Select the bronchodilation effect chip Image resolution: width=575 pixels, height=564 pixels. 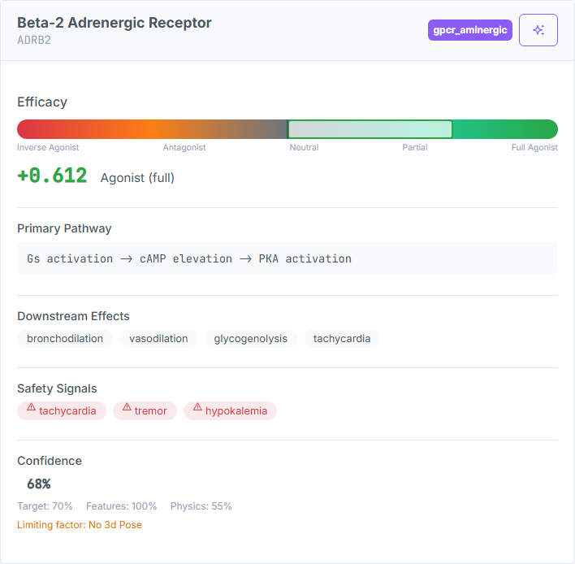pos(65,338)
